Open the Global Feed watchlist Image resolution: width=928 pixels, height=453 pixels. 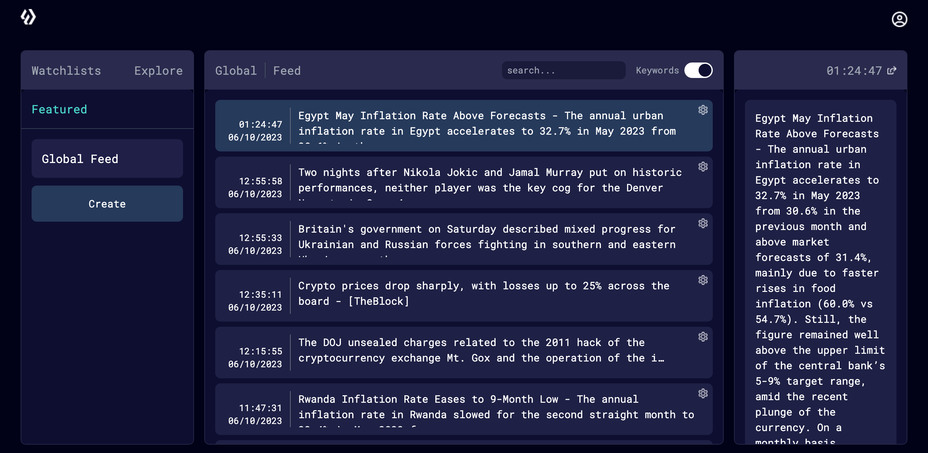(x=107, y=159)
